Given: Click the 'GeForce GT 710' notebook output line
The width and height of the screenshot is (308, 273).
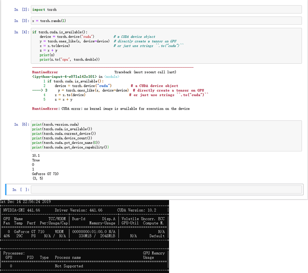Looking at the screenshot, I should click(x=45, y=174).
